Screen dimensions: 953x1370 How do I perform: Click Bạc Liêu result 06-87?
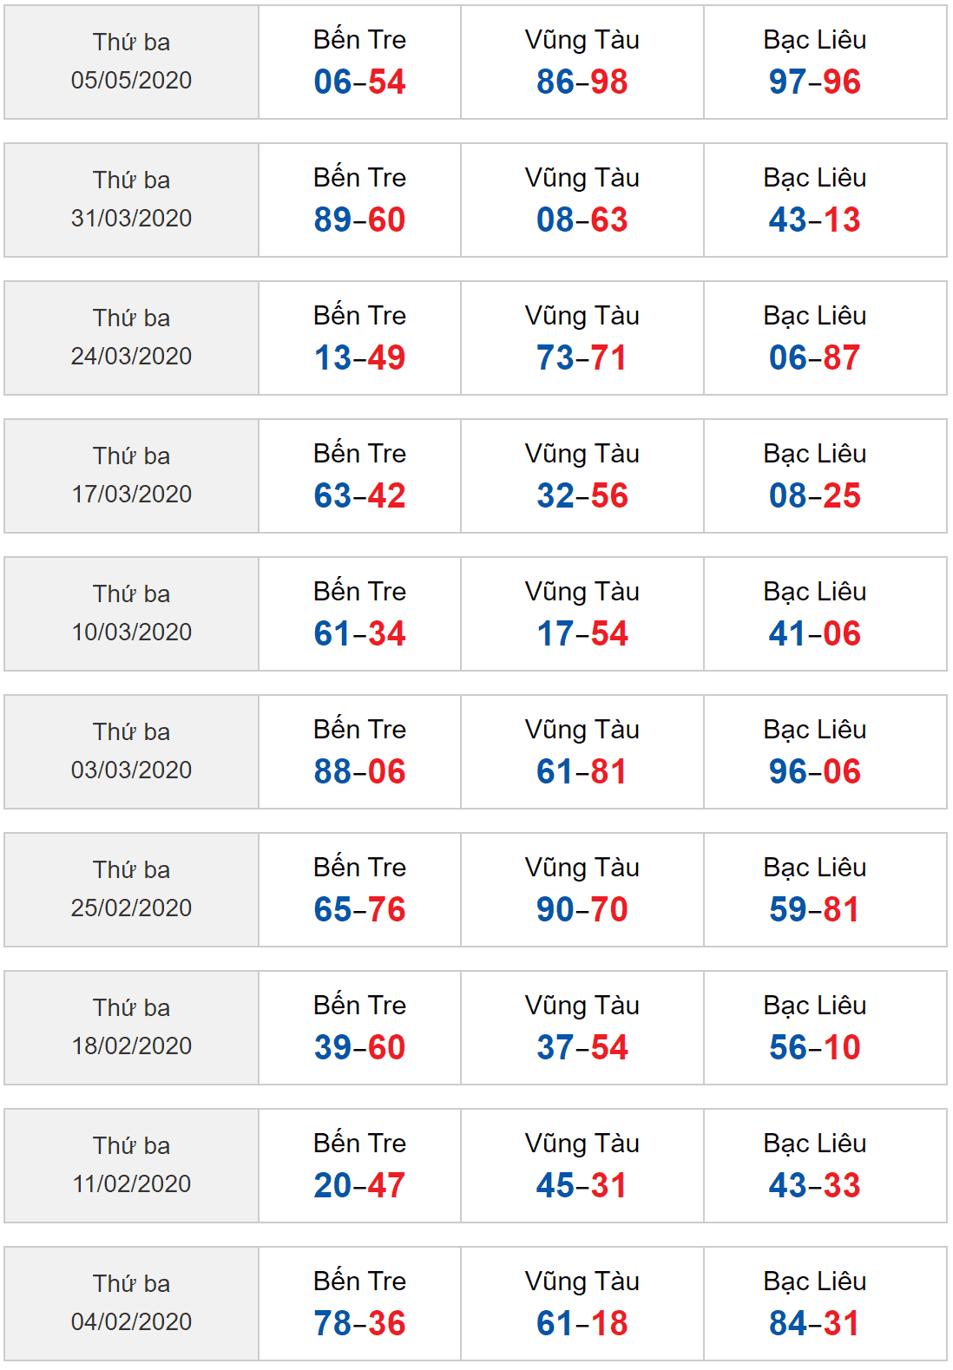pos(814,357)
